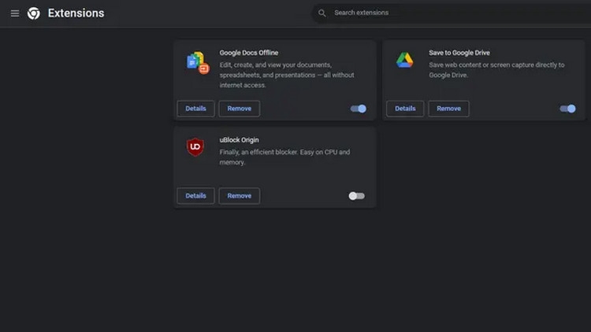Image resolution: width=591 pixels, height=332 pixels.
Task: Remove the Google Docs Offline extension
Action: 240,109
